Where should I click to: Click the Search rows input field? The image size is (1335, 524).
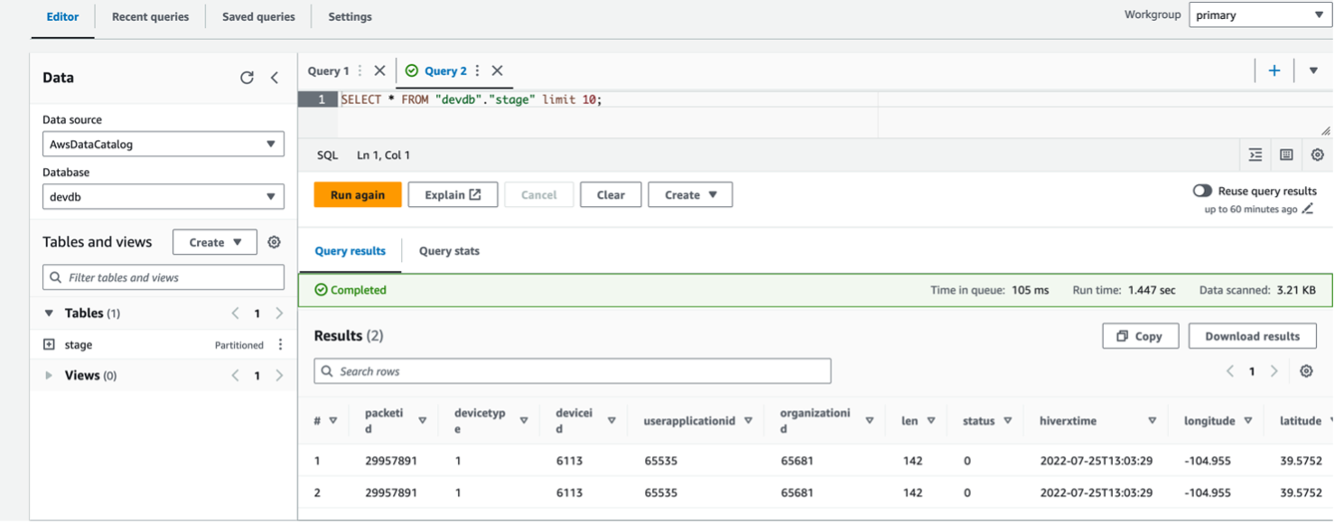[x=574, y=370]
